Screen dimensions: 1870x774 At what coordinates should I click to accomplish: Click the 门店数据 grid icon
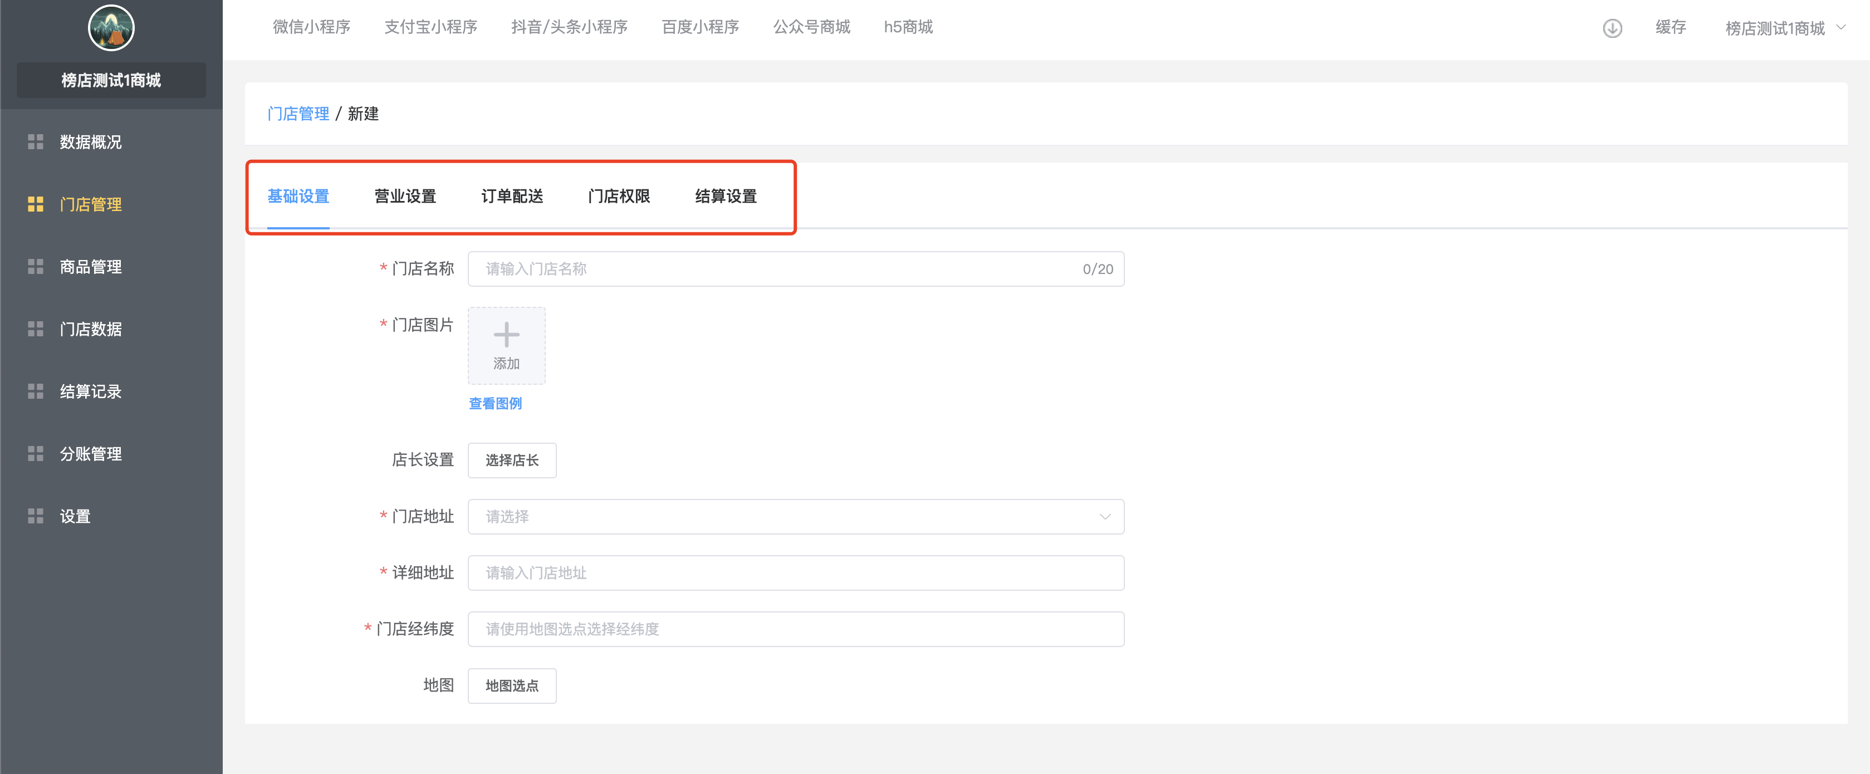36,329
